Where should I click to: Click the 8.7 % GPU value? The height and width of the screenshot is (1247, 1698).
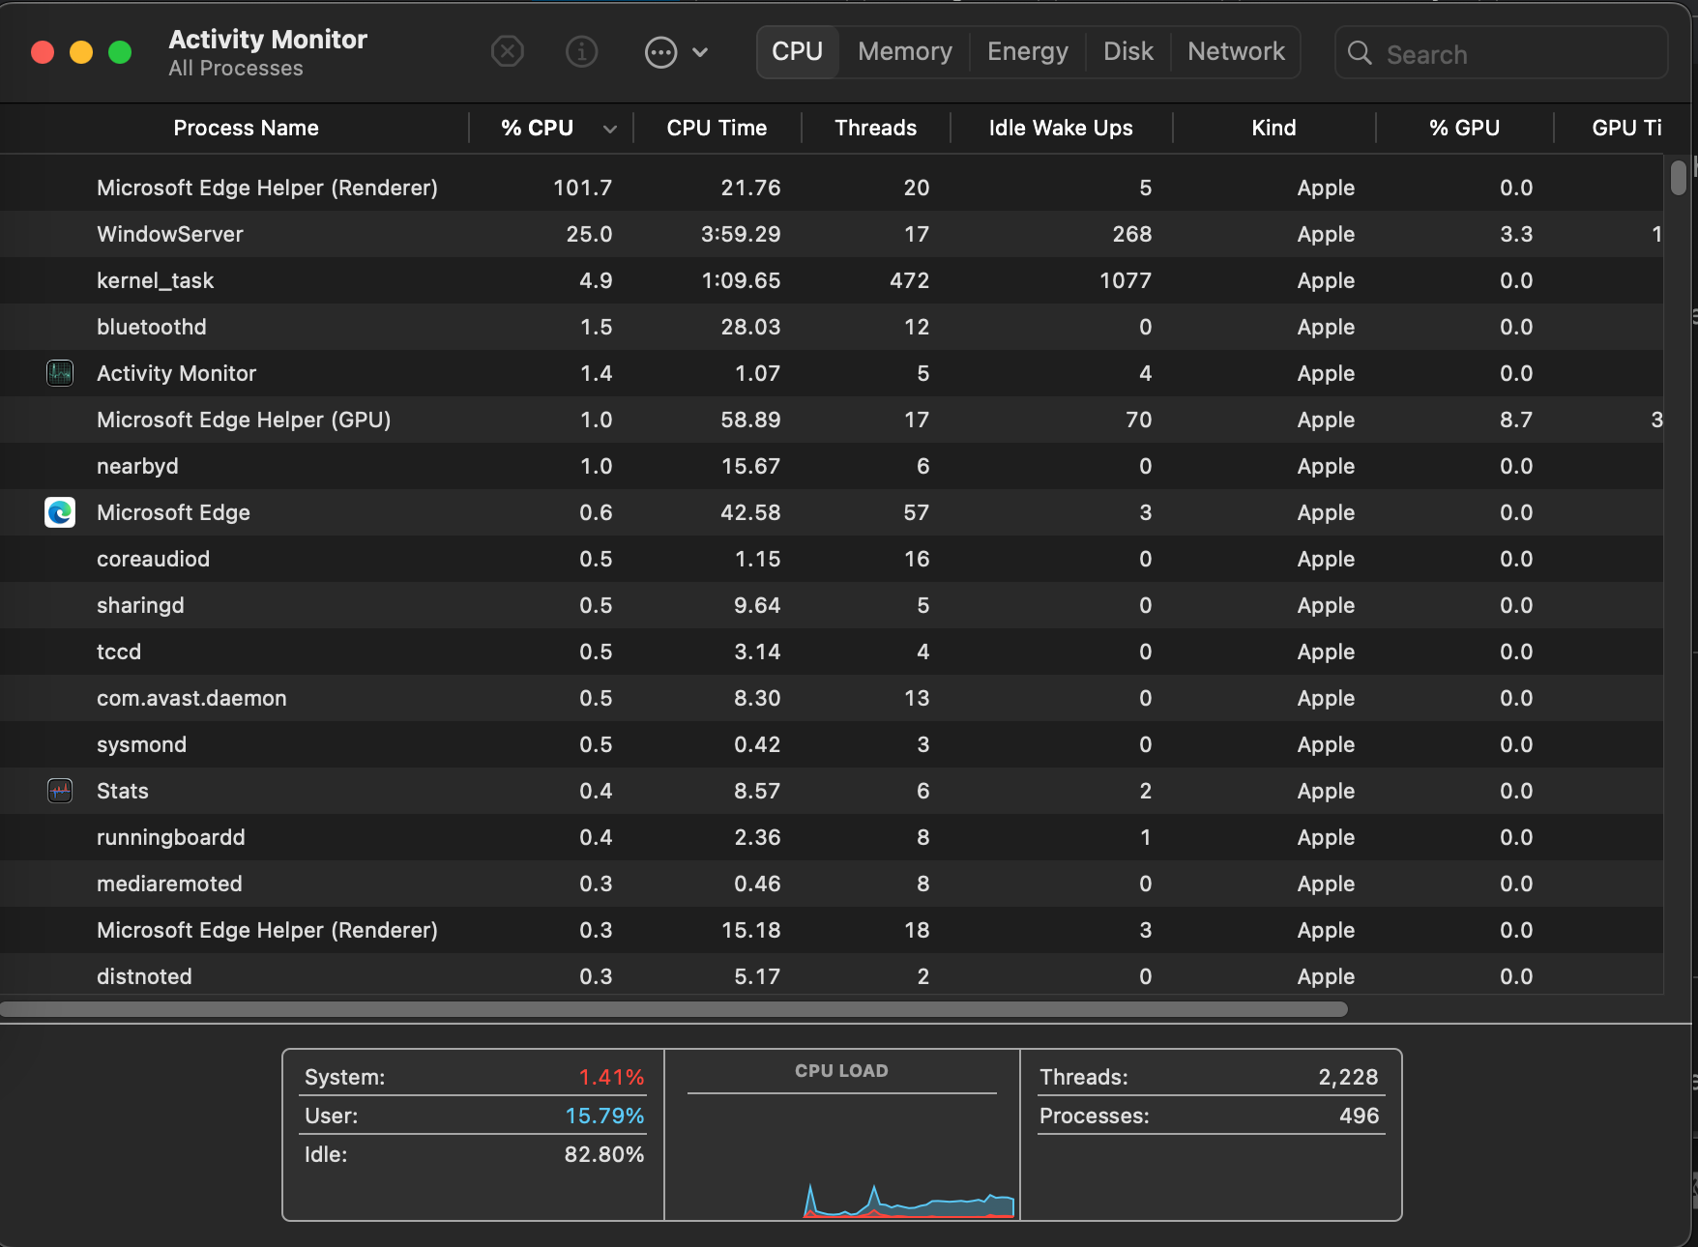(x=1516, y=420)
